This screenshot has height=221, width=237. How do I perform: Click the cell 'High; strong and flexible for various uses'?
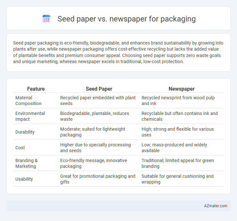click(182, 132)
